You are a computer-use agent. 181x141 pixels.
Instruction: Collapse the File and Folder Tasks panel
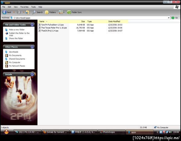coord(32,24)
